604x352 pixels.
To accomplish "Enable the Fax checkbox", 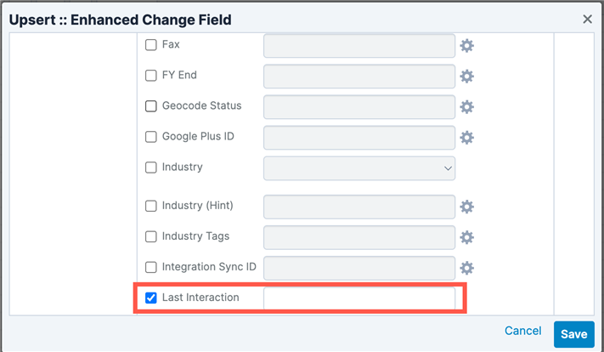I will tap(151, 45).
